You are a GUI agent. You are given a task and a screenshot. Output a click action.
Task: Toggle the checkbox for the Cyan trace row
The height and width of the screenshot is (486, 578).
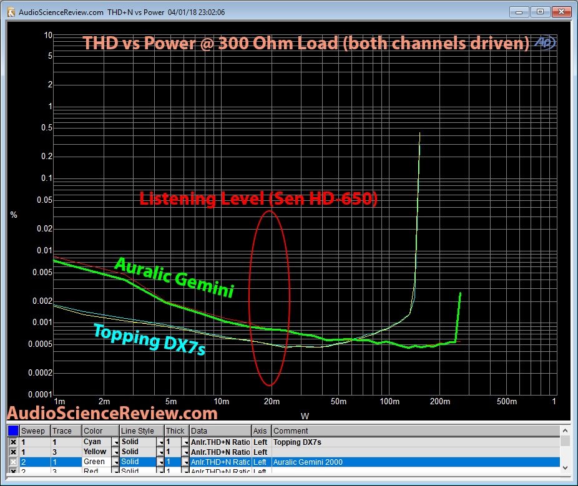pyautogui.click(x=13, y=442)
